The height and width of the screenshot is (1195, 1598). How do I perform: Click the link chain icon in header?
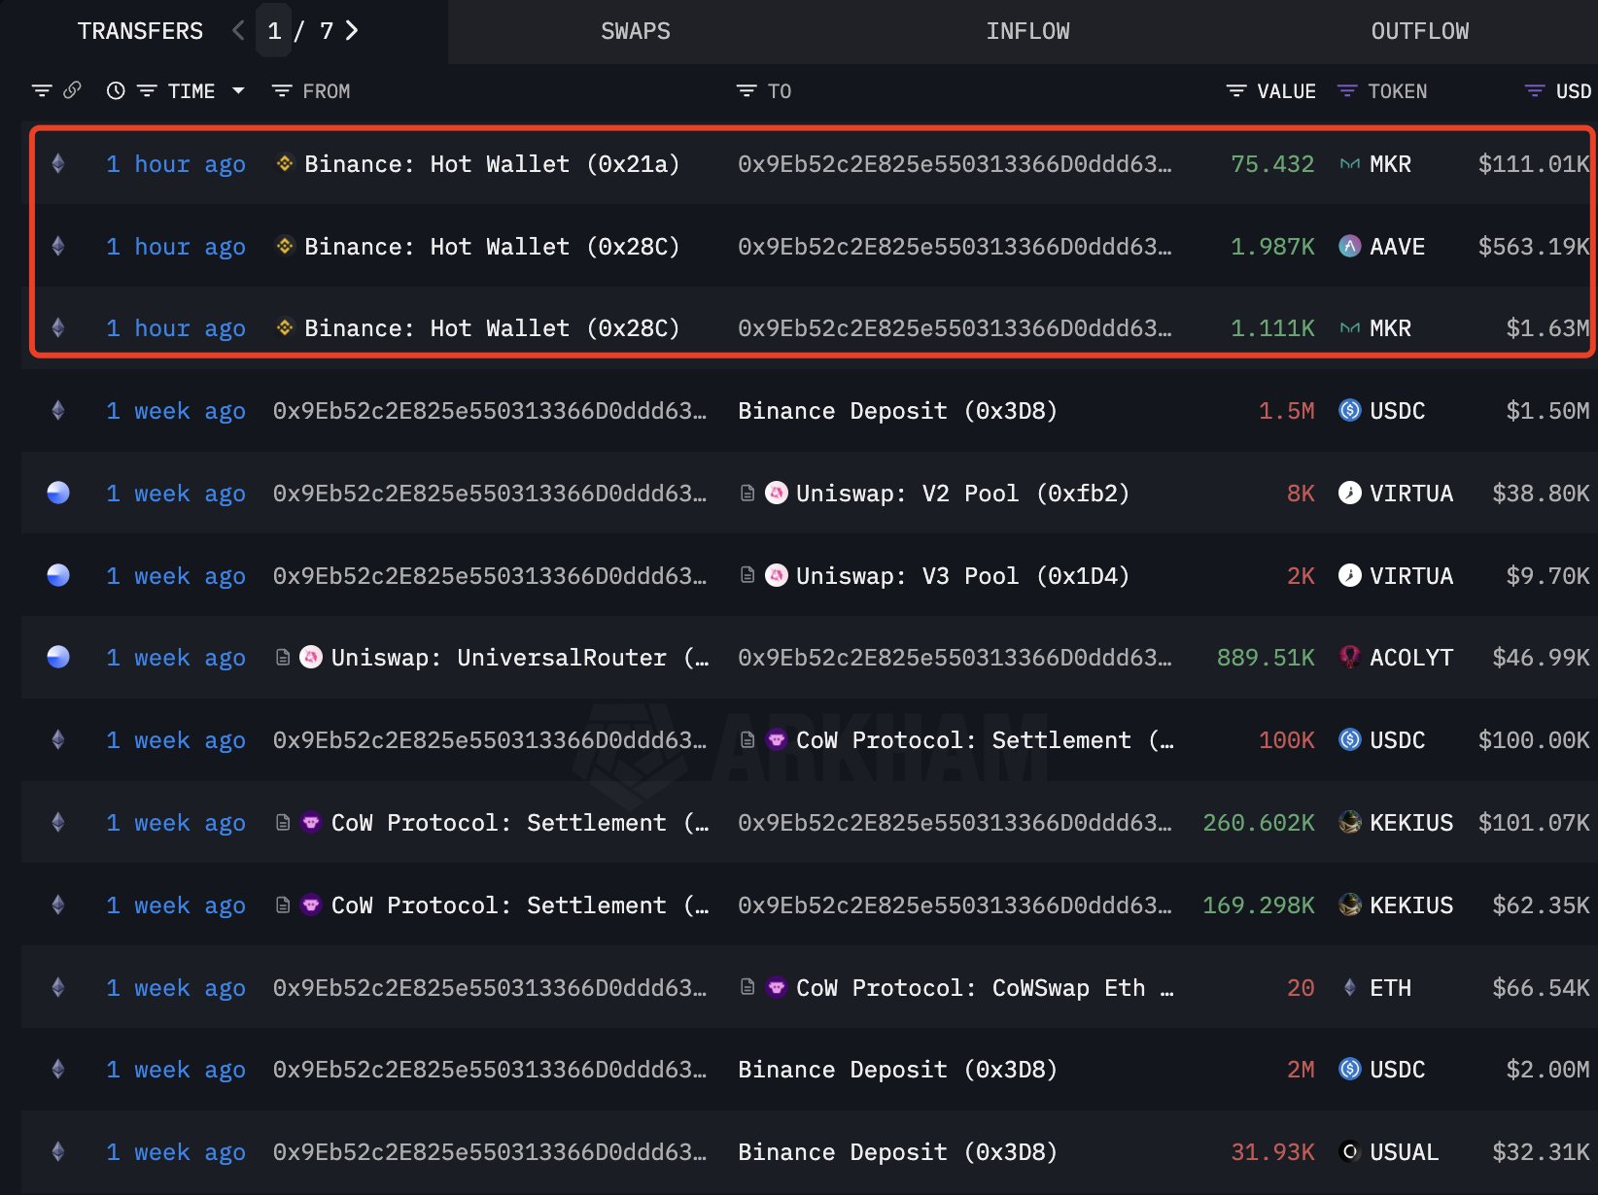(72, 90)
